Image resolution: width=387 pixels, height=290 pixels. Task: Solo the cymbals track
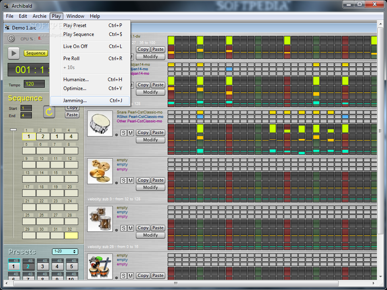pos(124,181)
